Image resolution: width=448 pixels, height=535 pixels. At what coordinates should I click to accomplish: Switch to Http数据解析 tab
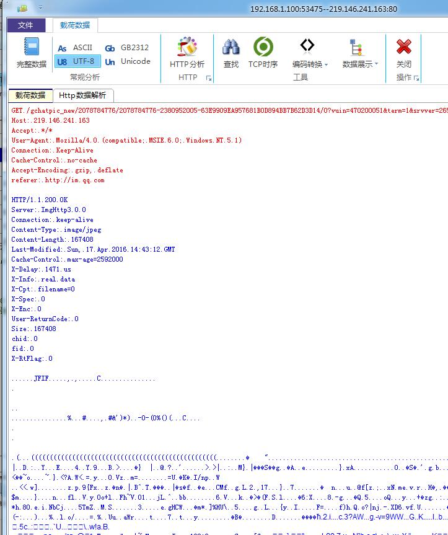pyautogui.click(x=82, y=95)
